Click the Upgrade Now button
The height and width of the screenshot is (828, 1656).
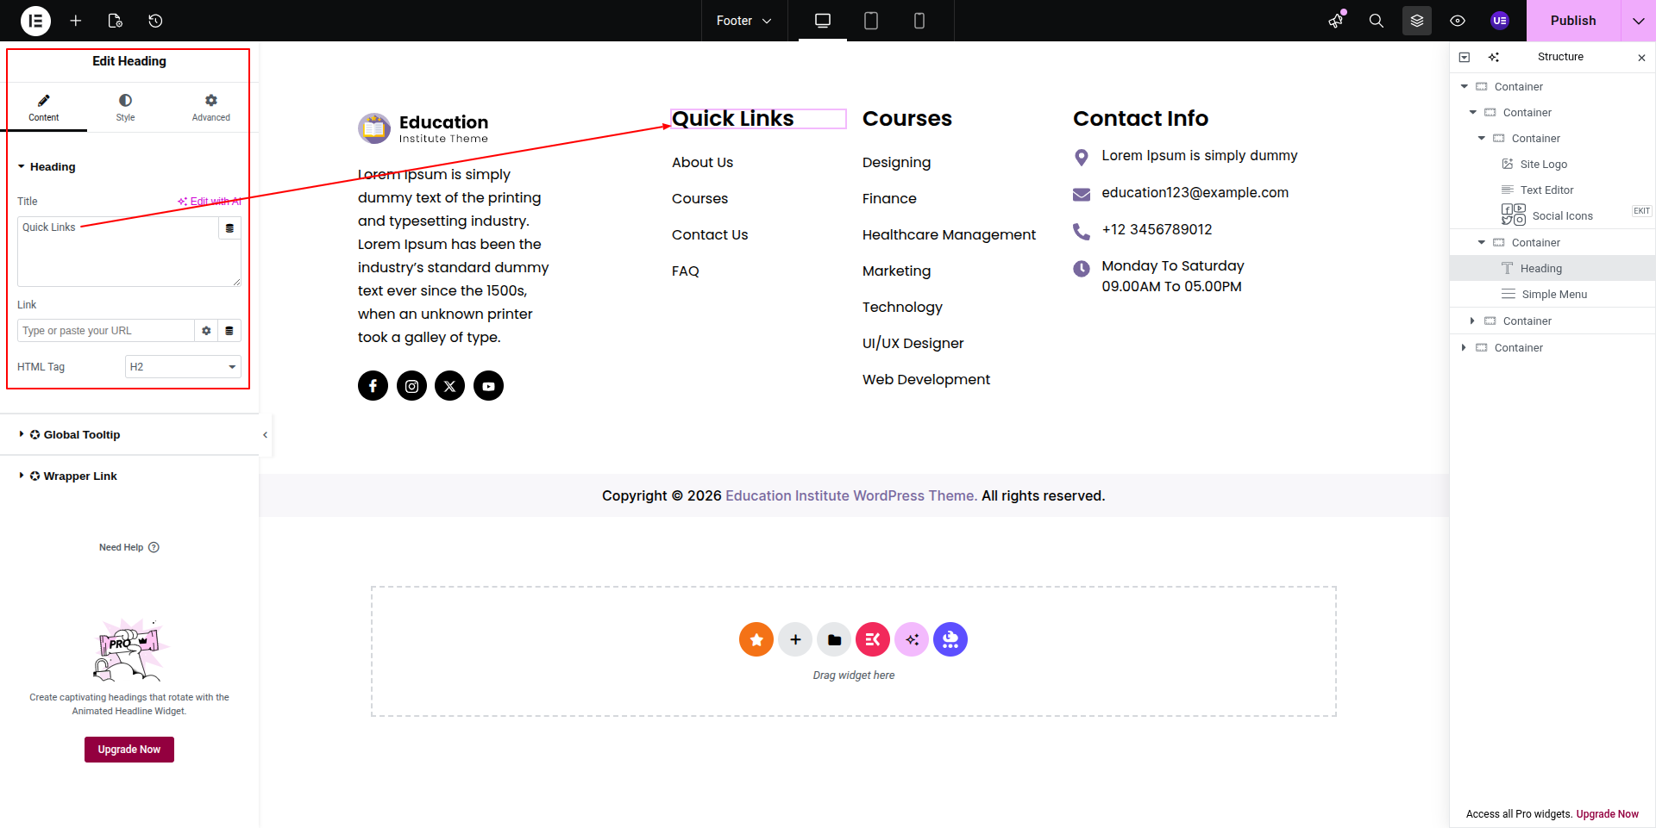(x=129, y=750)
